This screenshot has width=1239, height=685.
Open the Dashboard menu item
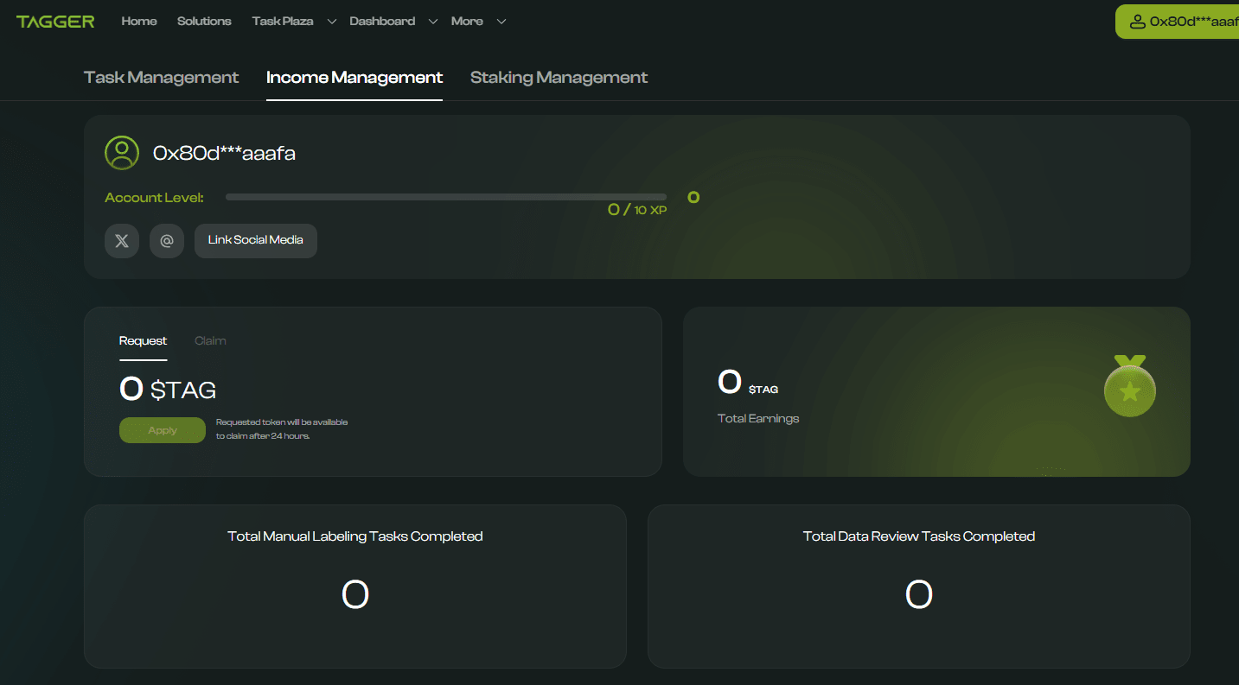382,22
